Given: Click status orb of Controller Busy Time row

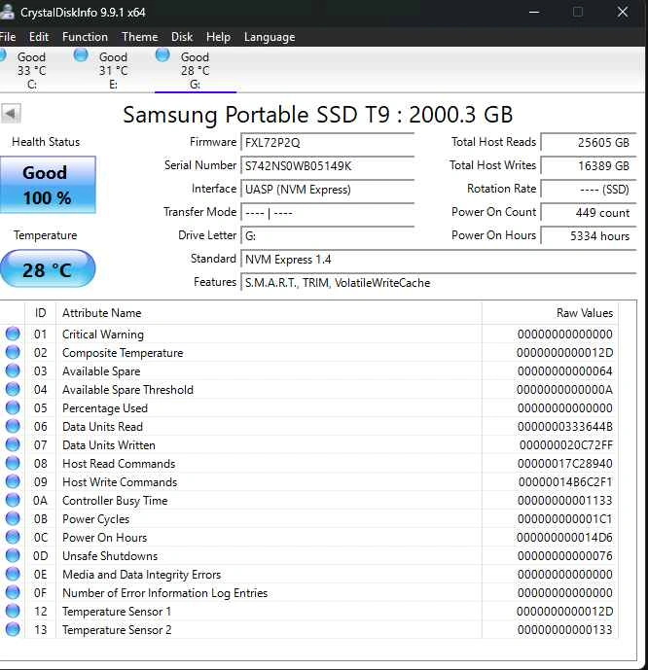Looking at the screenshot, I should tap(13, 500).
